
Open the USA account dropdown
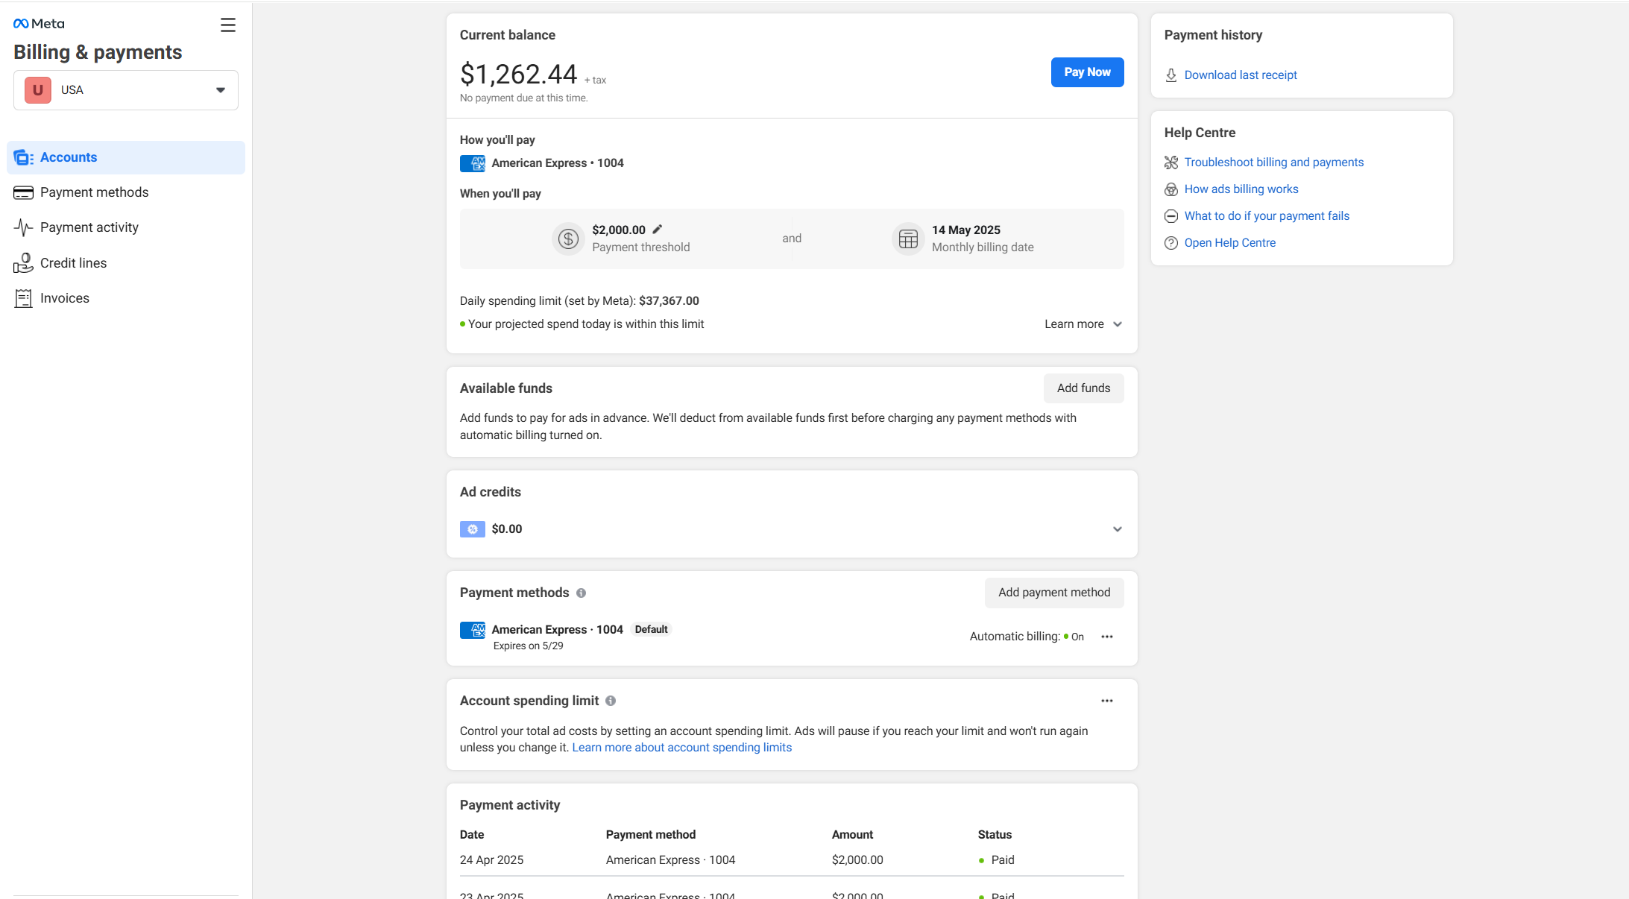pyautogui.click(x=126, y=90)
